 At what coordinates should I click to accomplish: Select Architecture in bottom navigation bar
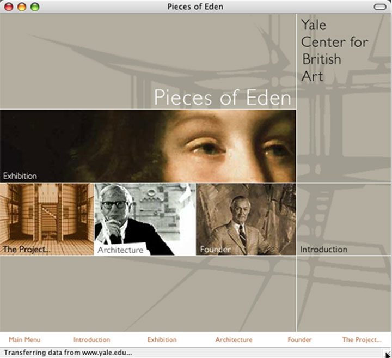[x=234, y=339]
